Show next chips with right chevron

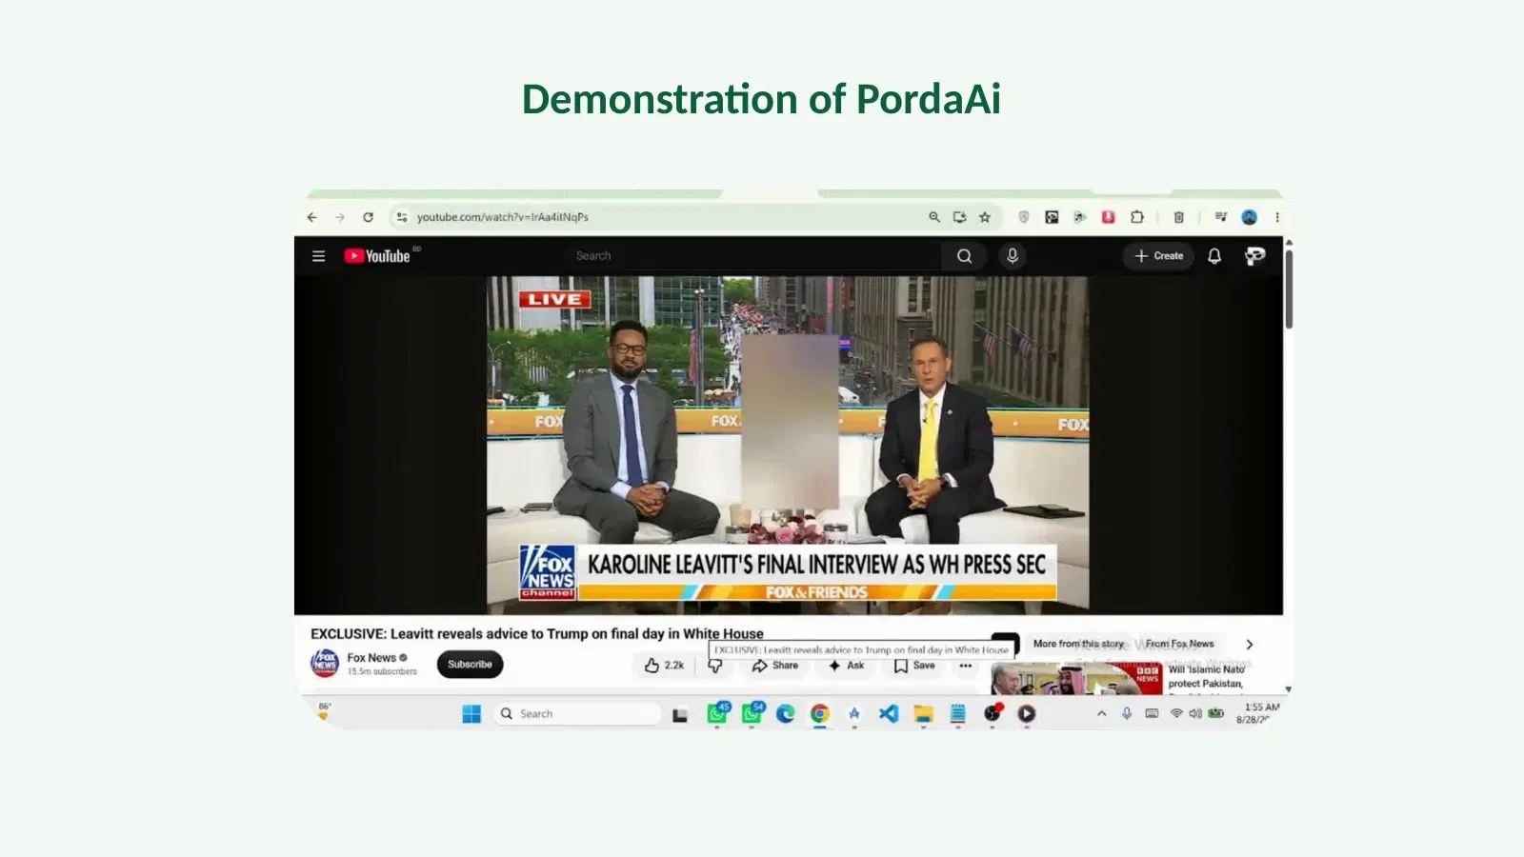click(1250, 645)
